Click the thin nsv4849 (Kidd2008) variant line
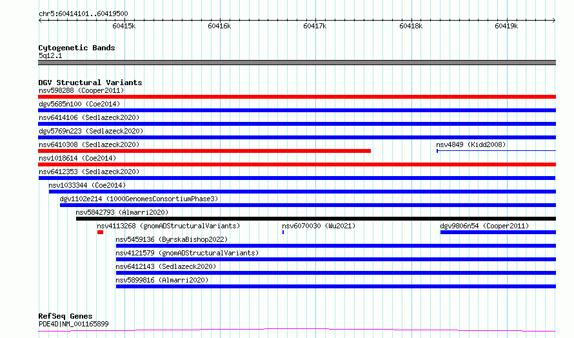This screenshot has width=574, height=338. (496, 150)
